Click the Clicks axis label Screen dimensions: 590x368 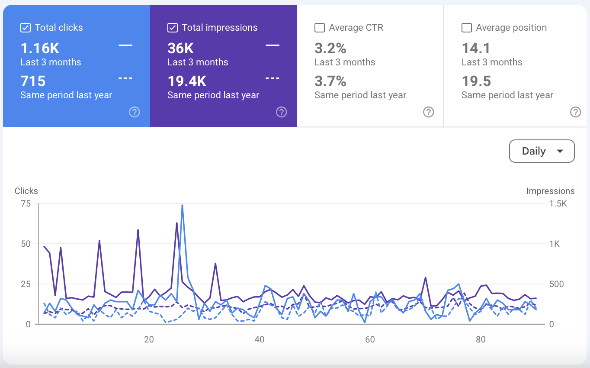(26, 191)
